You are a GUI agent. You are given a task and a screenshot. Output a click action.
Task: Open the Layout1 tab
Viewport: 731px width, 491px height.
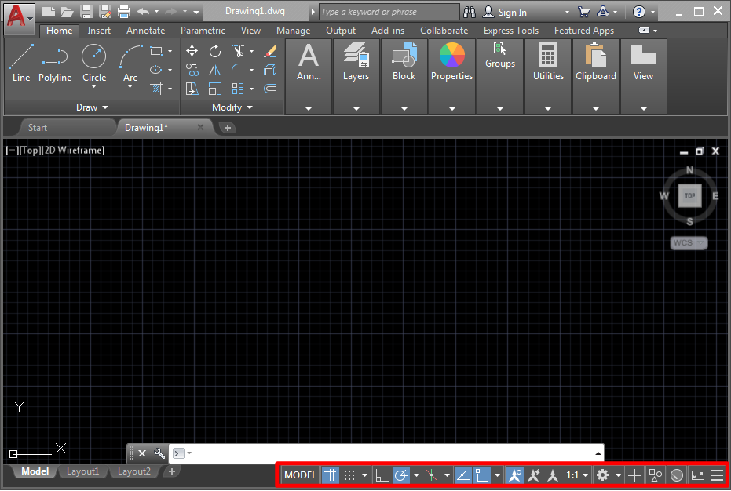(82, 471)
